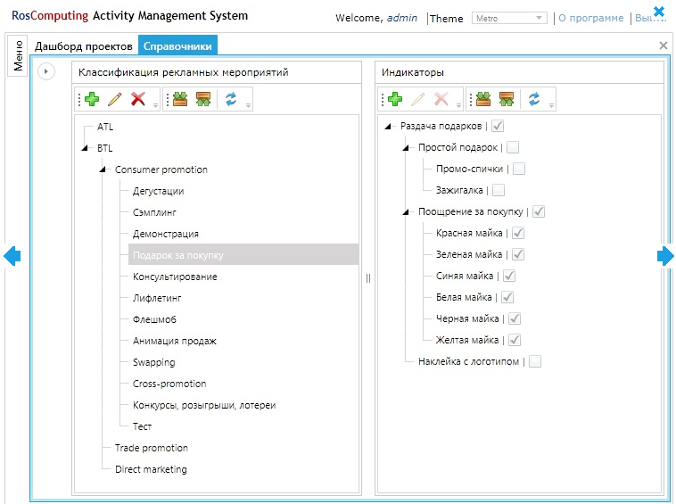This screenshot has height=504, width=676.
Task: Toggle the Поощрение за покупку checkbox
Action: pyautogui.click(x=539, y=211)
